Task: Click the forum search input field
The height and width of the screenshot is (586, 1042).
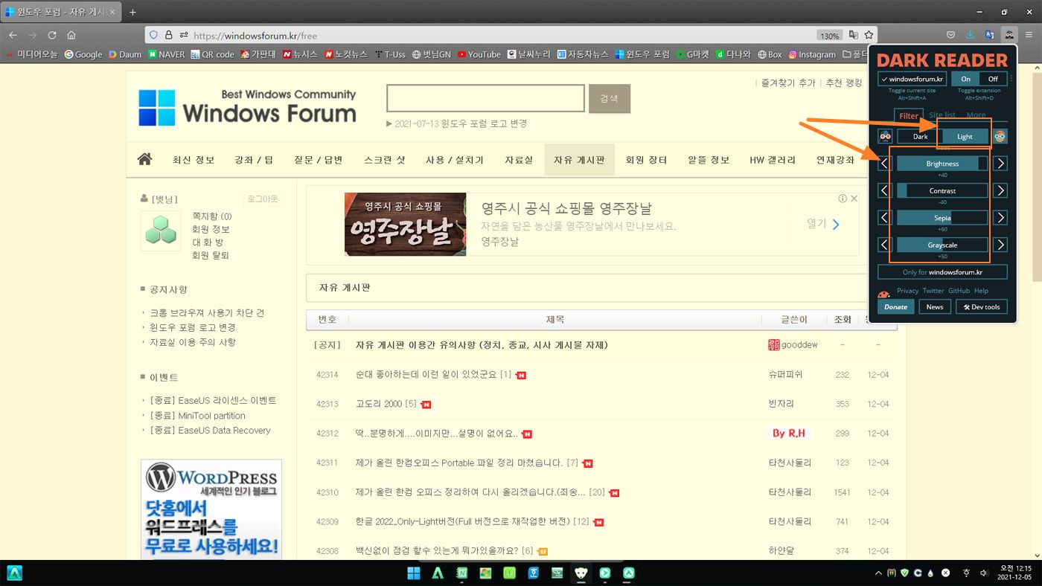Action: (485, 98)
